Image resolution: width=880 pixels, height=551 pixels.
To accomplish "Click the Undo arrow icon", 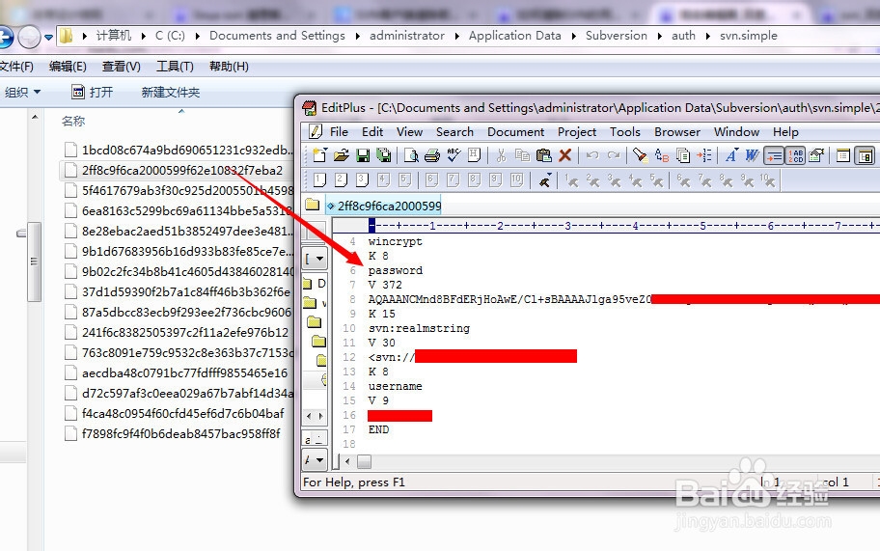I will tap(592, 154).
